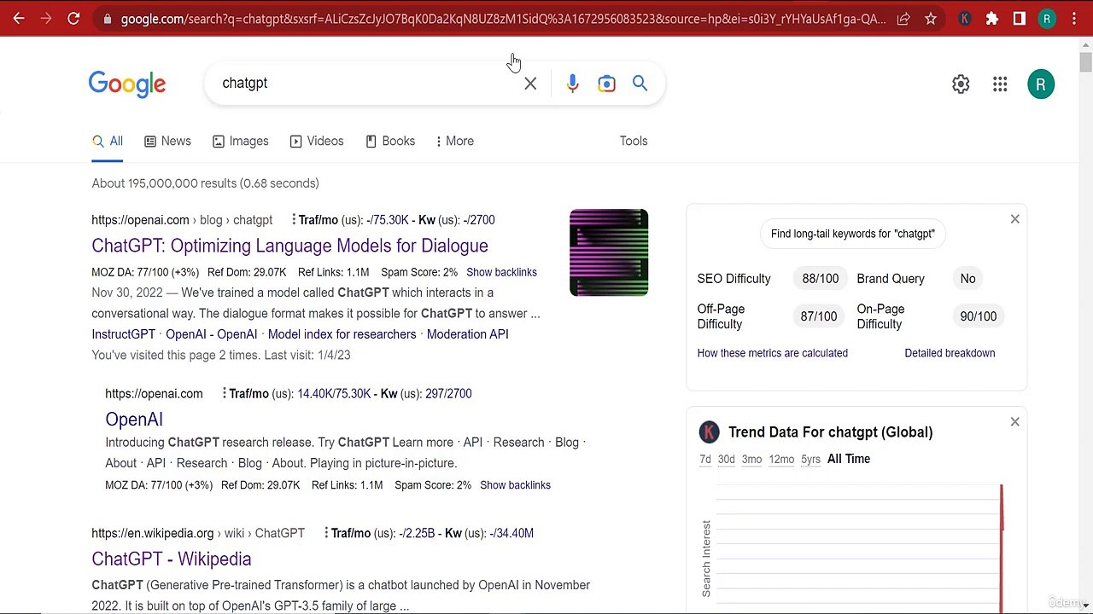Start a voice search with the microphone
This screenshot has height=614, width=1093.
[572, 83]
